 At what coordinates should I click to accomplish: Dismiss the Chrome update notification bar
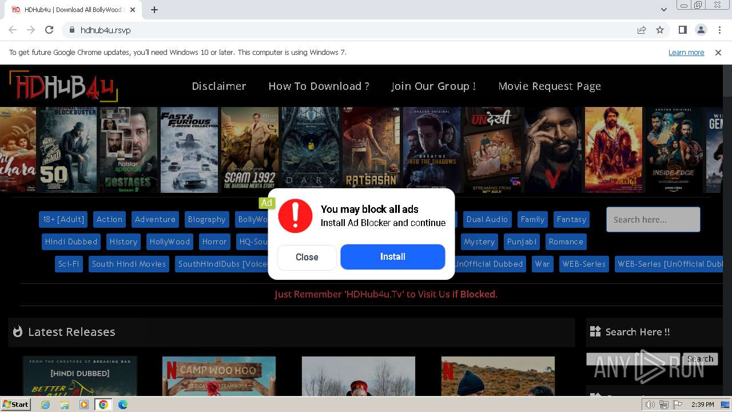point(718,52)
